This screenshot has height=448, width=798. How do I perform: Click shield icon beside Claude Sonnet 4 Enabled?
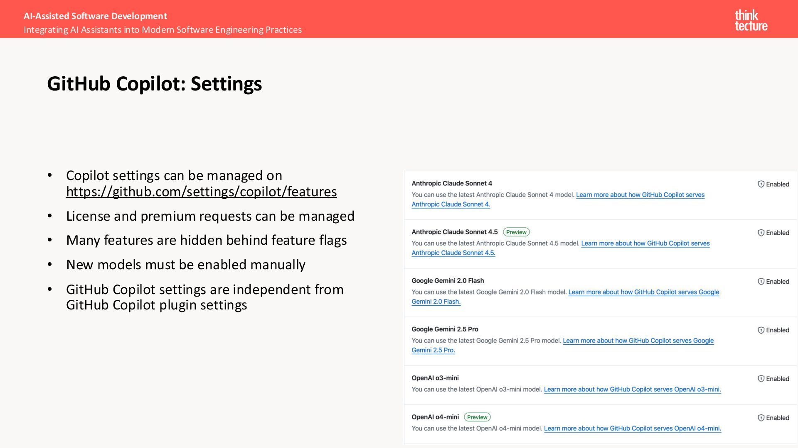click(x=761, y=184)
